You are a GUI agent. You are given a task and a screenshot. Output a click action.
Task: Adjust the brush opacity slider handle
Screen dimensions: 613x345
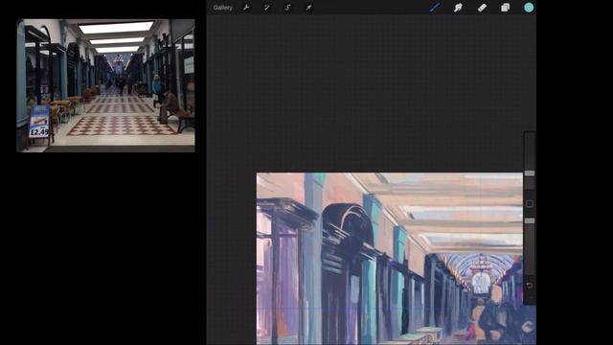point(530,221)
